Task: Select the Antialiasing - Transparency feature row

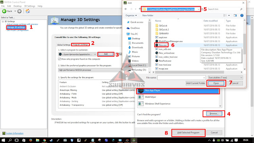Action: coord(96,105)
